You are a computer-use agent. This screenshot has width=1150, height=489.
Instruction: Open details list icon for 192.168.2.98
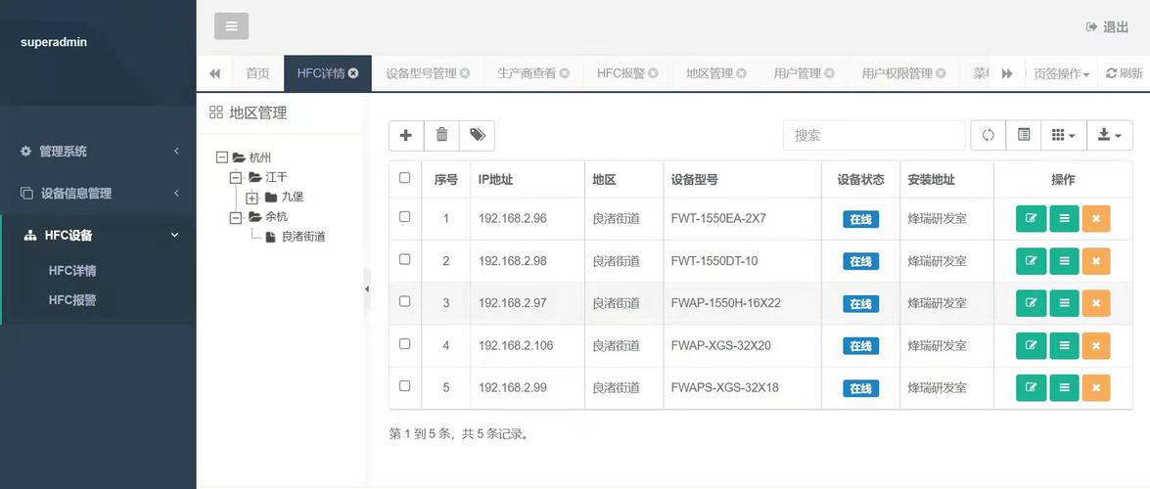(1064, 261)
